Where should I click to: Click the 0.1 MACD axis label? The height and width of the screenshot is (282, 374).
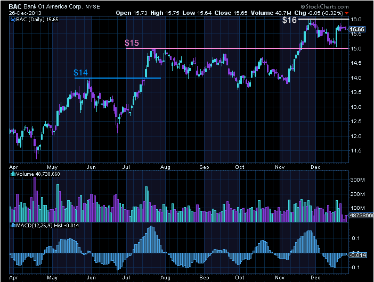[356, 238]
